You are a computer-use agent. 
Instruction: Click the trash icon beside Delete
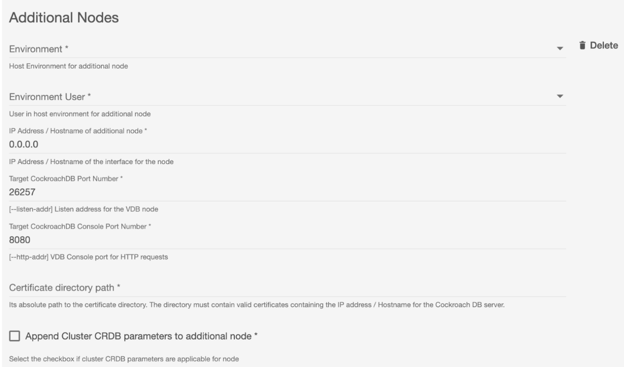[582, 45]
